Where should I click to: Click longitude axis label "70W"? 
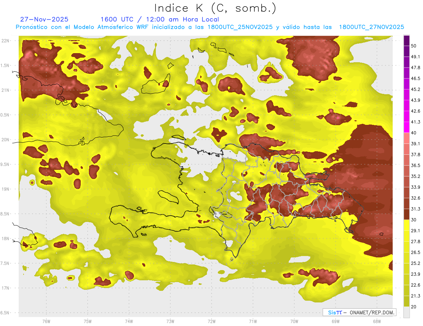click(294, 321)
